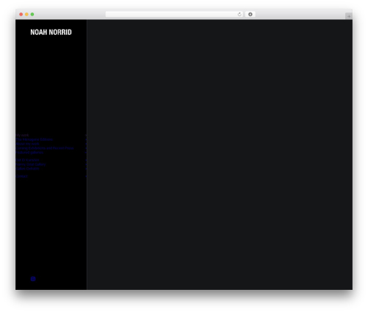This screenshot has width=368, height=312.
Task: Focus the browser address bar
Action: coord(174,14)
